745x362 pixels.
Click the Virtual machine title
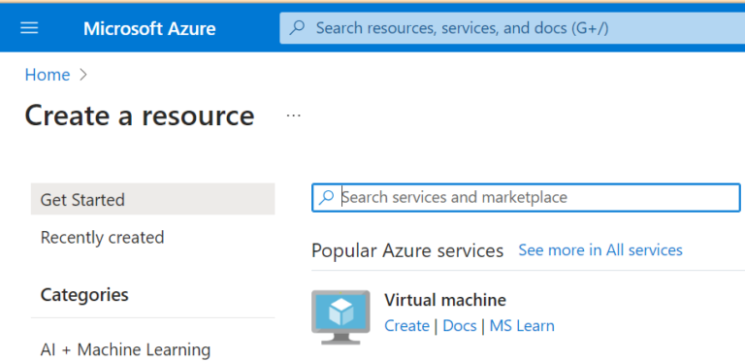pyautogui.click(x=445, y=300)
